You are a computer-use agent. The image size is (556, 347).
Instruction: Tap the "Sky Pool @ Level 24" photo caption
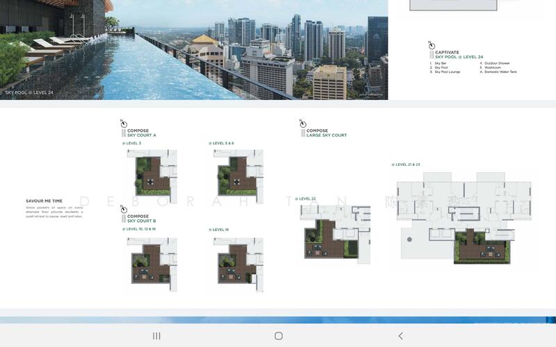point(29,92)
